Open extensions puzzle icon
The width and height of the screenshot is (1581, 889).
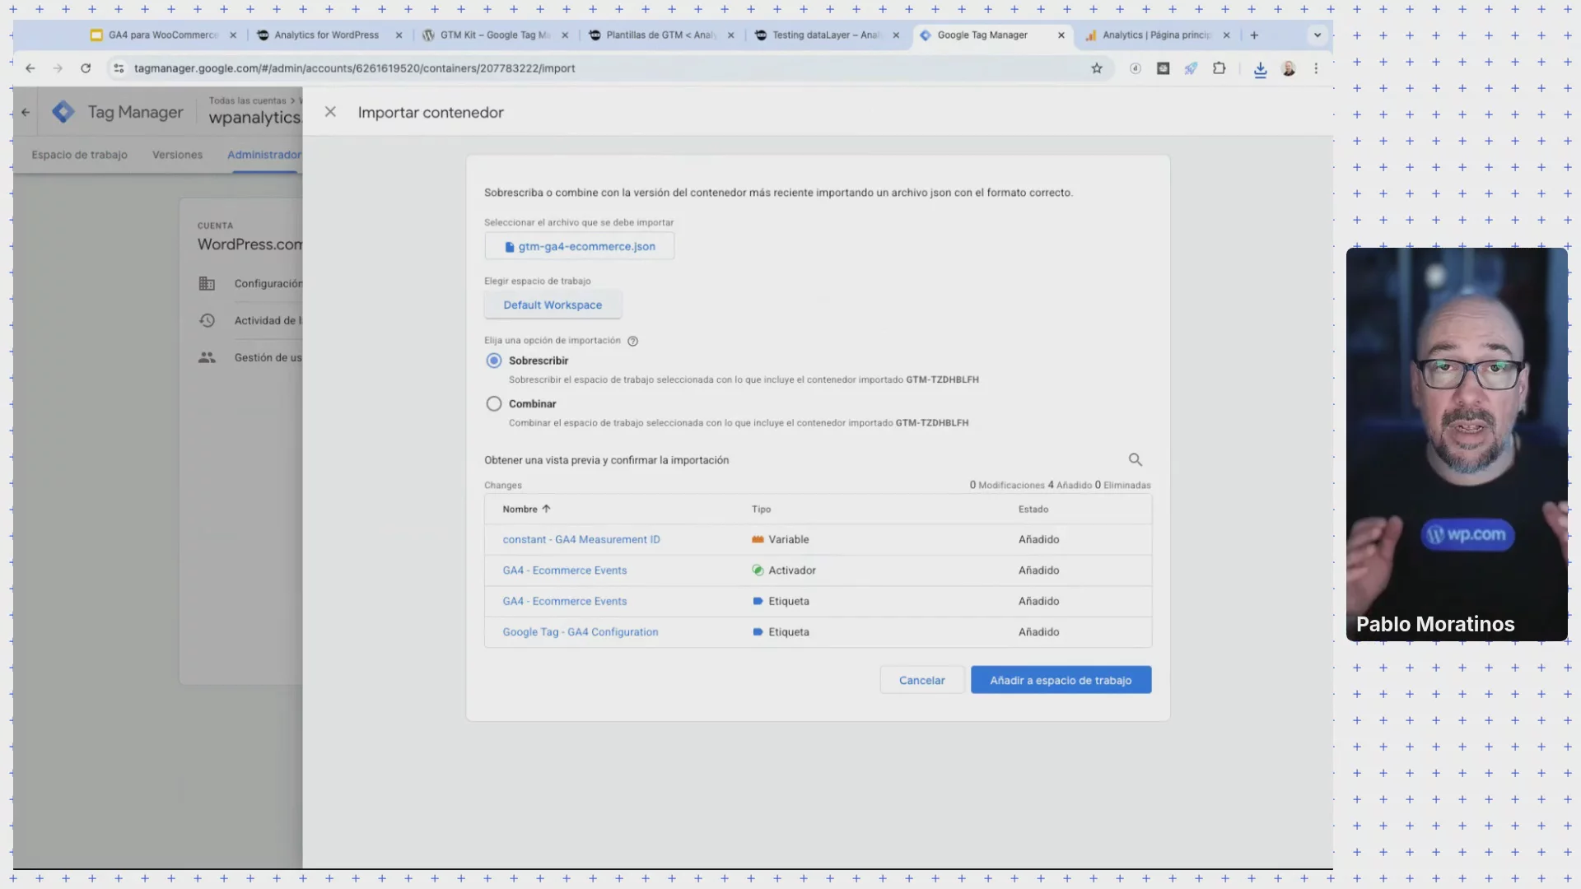1220,68
